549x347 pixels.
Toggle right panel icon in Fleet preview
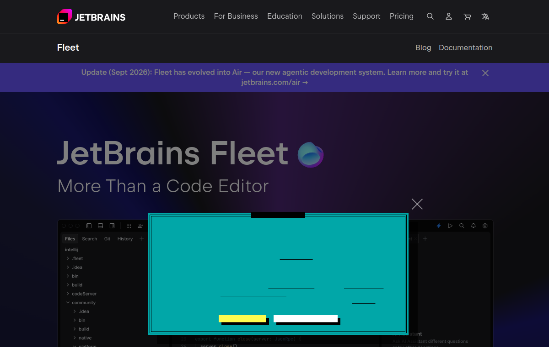click(112, 226)
